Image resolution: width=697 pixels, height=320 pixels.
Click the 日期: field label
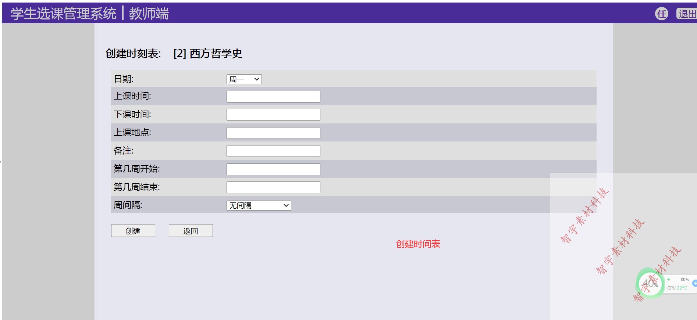tap(124, 79)
